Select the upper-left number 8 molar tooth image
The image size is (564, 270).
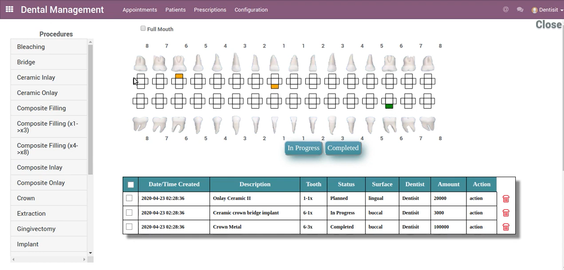click(x=141, y=63)
